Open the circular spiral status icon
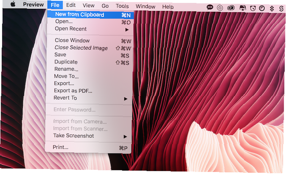 (x=220, y=8)
